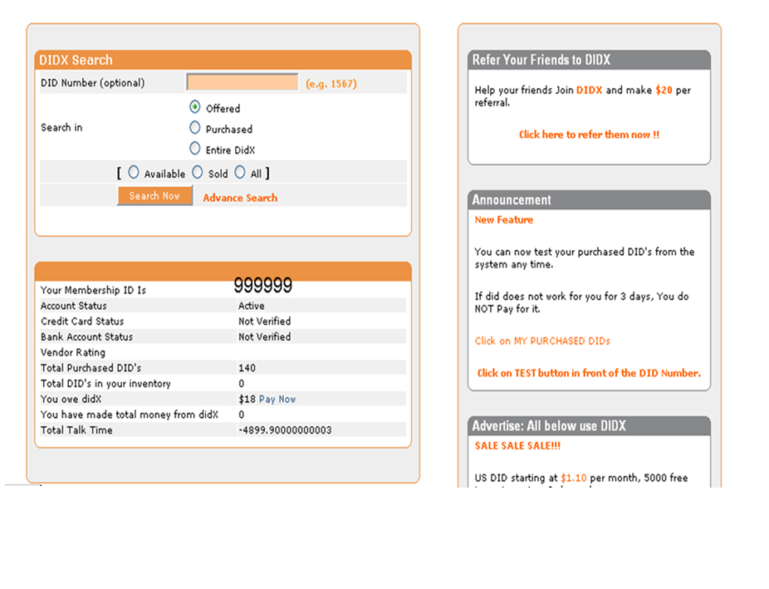The width and height of the screenshot is (769, 589).
Task: Click the New Feature announcement heading
Action: click(503, 220)
